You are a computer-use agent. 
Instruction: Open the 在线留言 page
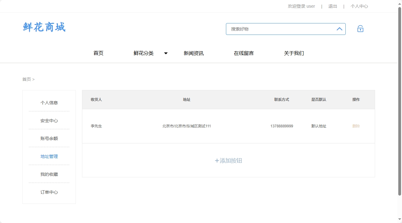click(x=244, y=53)
